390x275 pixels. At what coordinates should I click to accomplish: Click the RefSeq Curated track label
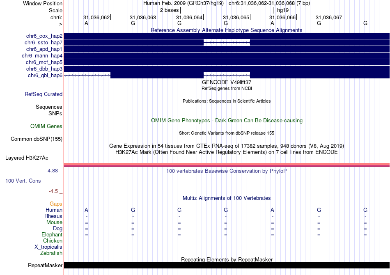pyautogui.click(x=44, y=94)
